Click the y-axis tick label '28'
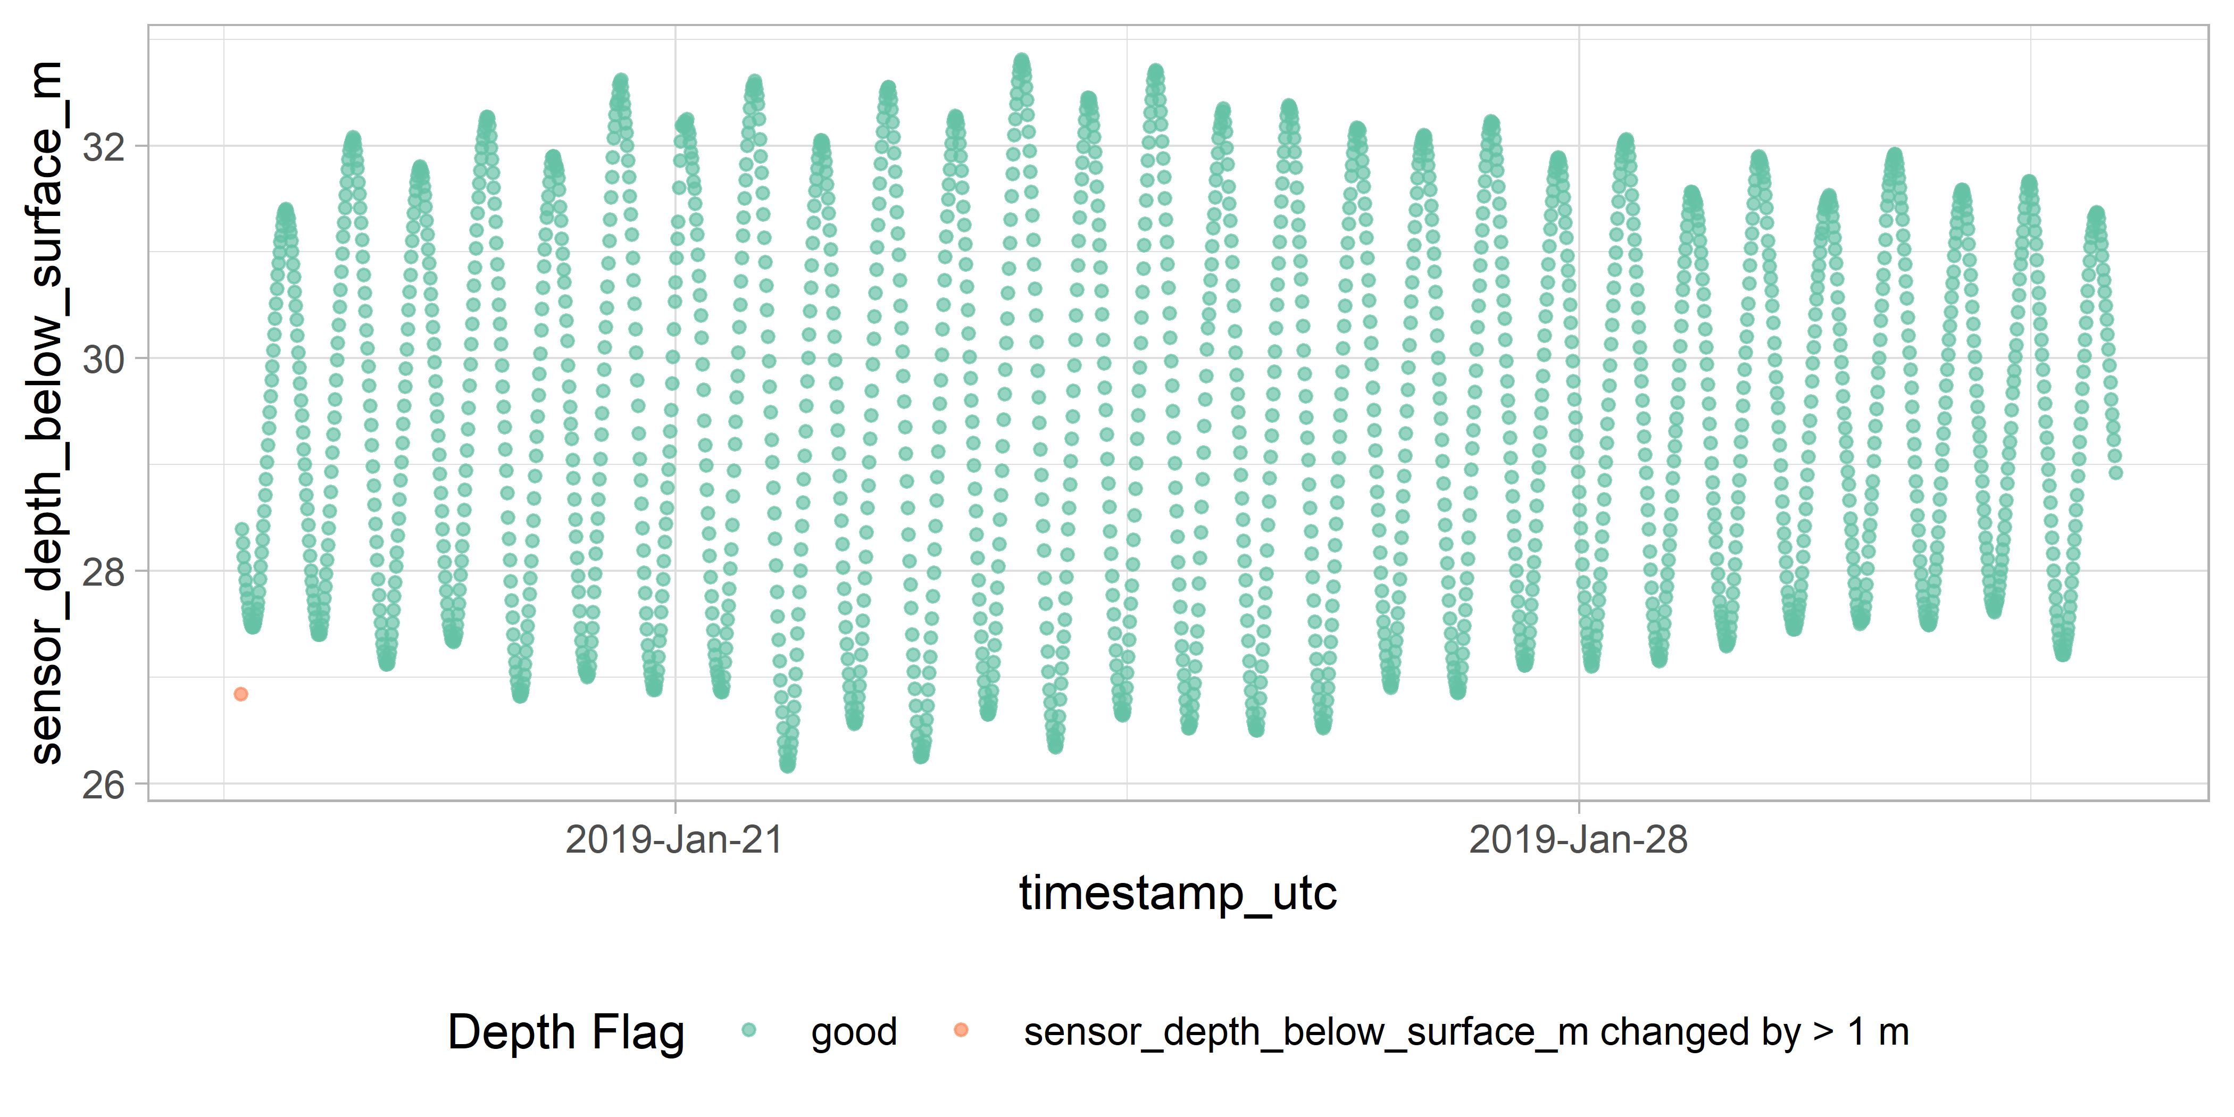This screenshot has height=1117, width=2234. pyautogui.click(x=104, y=571)
